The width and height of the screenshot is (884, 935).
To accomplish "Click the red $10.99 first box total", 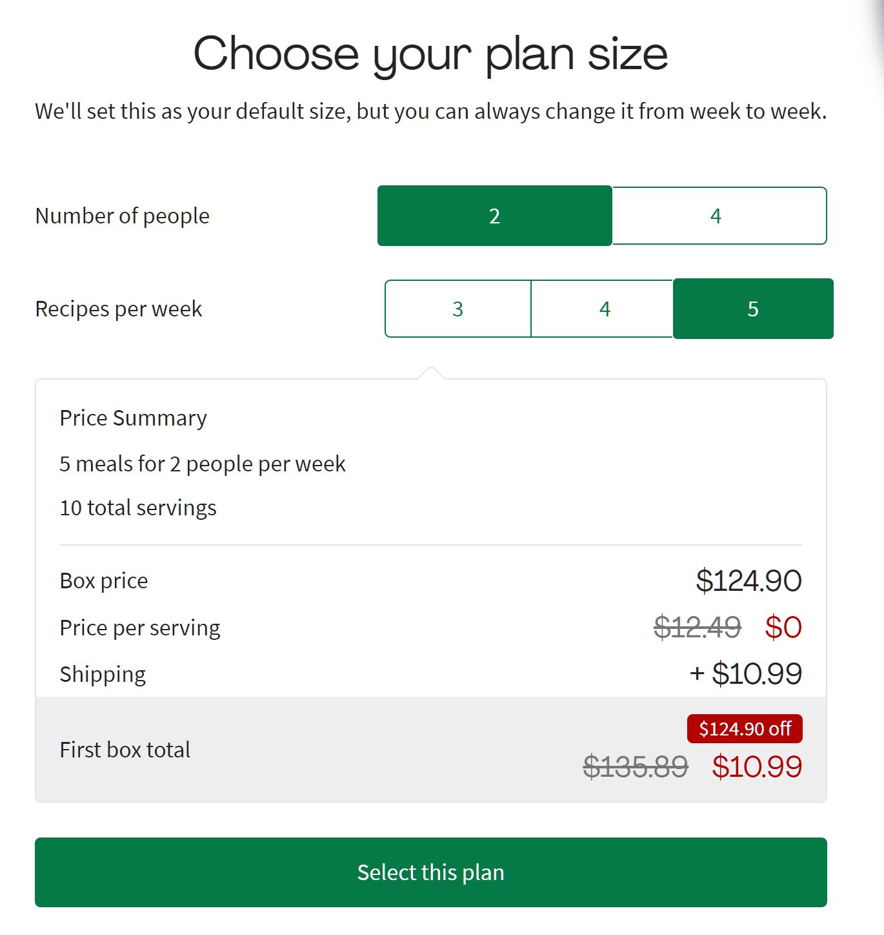I will pos(757,766).
